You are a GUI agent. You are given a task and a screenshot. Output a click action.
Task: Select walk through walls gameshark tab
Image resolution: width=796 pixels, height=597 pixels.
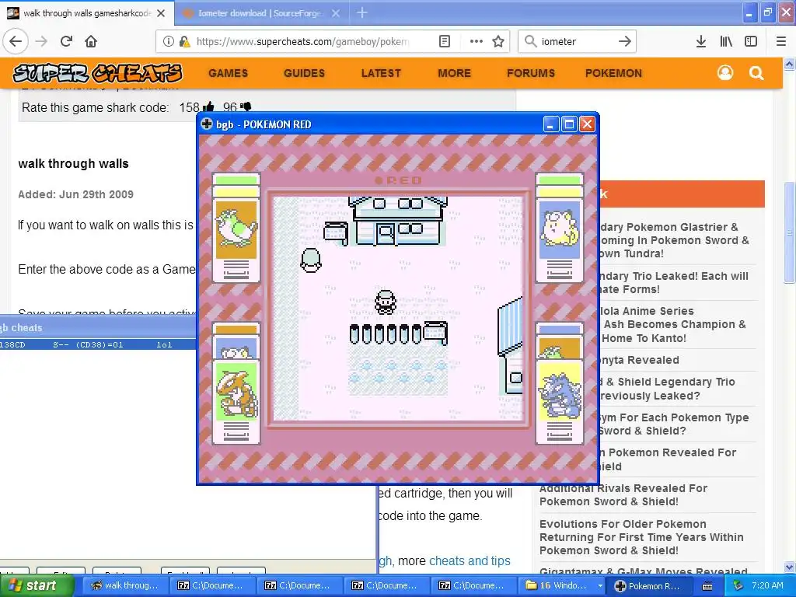pos(87,13)
